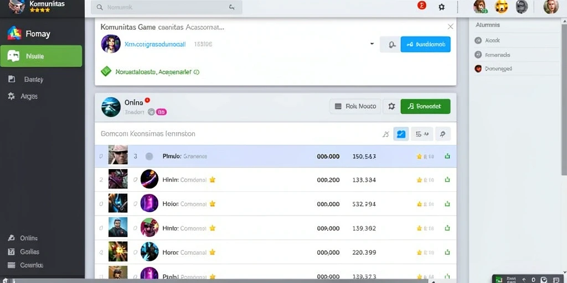Toggle the blue highlighted view button
This screenshot has height=283, width=567.
(x=401, y=134)
